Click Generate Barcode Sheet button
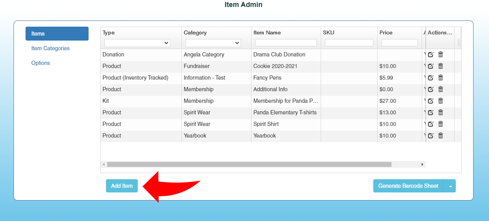The width and height of the screenshot is (489, 221). pos(408,186)
